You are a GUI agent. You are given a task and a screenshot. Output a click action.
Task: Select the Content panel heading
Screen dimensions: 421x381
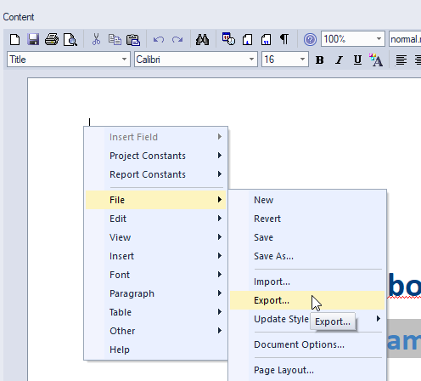(x=19, y=17)
